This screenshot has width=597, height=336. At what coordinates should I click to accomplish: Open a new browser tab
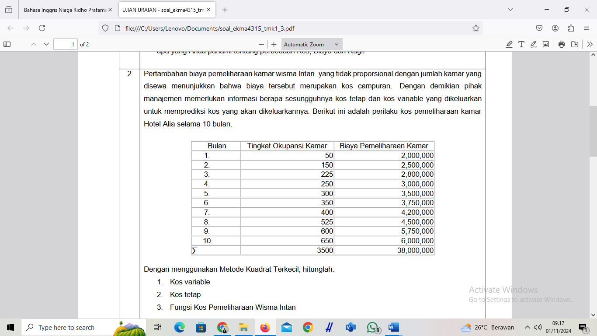(225, 10)
